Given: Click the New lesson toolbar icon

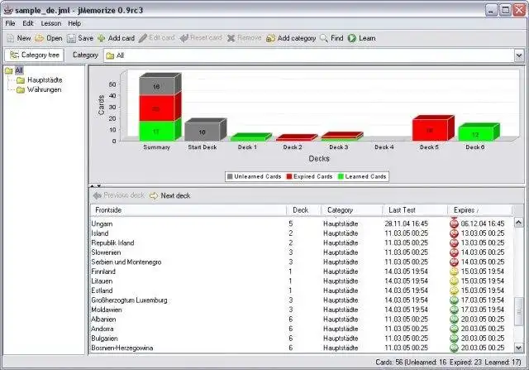Looking at the screenshot, I should click(11, 38).
